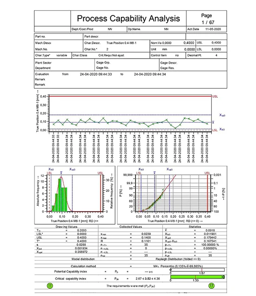256x296 pixels.
Task: Select evaluation start '24-04-2020 09:44:33'
Action: click(x=96, y=74)
